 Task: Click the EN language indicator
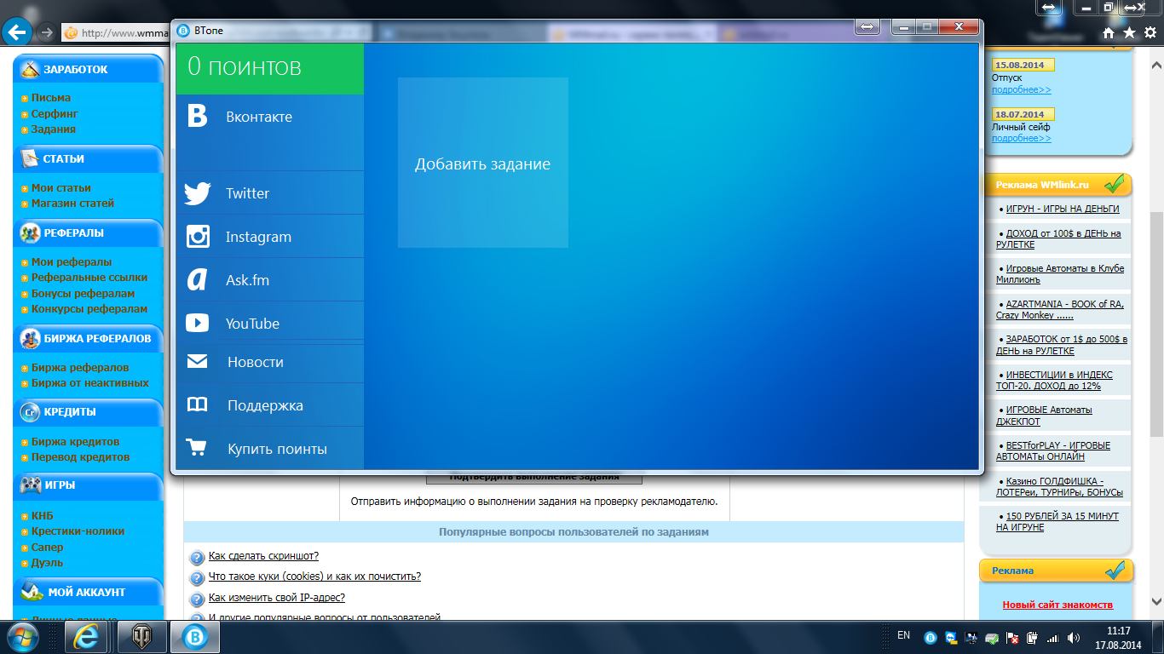click(904, 635)
